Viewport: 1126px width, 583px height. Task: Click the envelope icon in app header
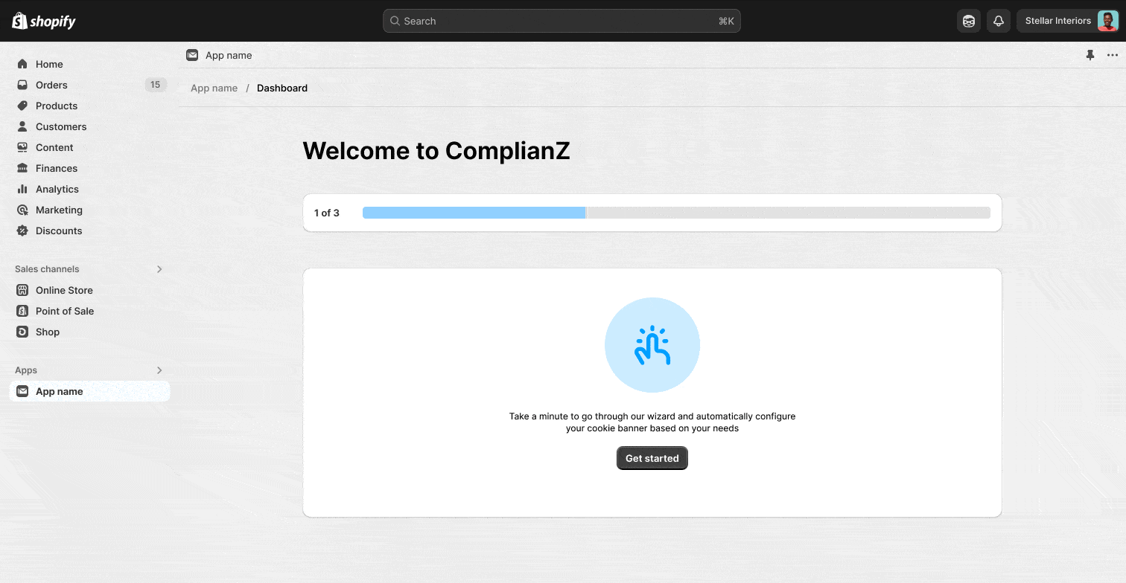(192, 55)
